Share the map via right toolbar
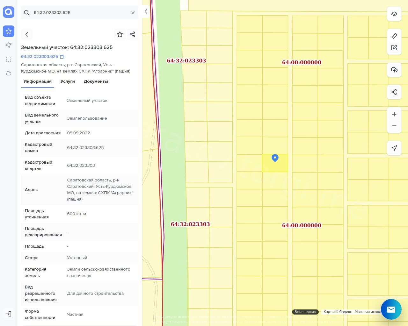Viewport: 408px width, 326px height. (x=394, y=92)
